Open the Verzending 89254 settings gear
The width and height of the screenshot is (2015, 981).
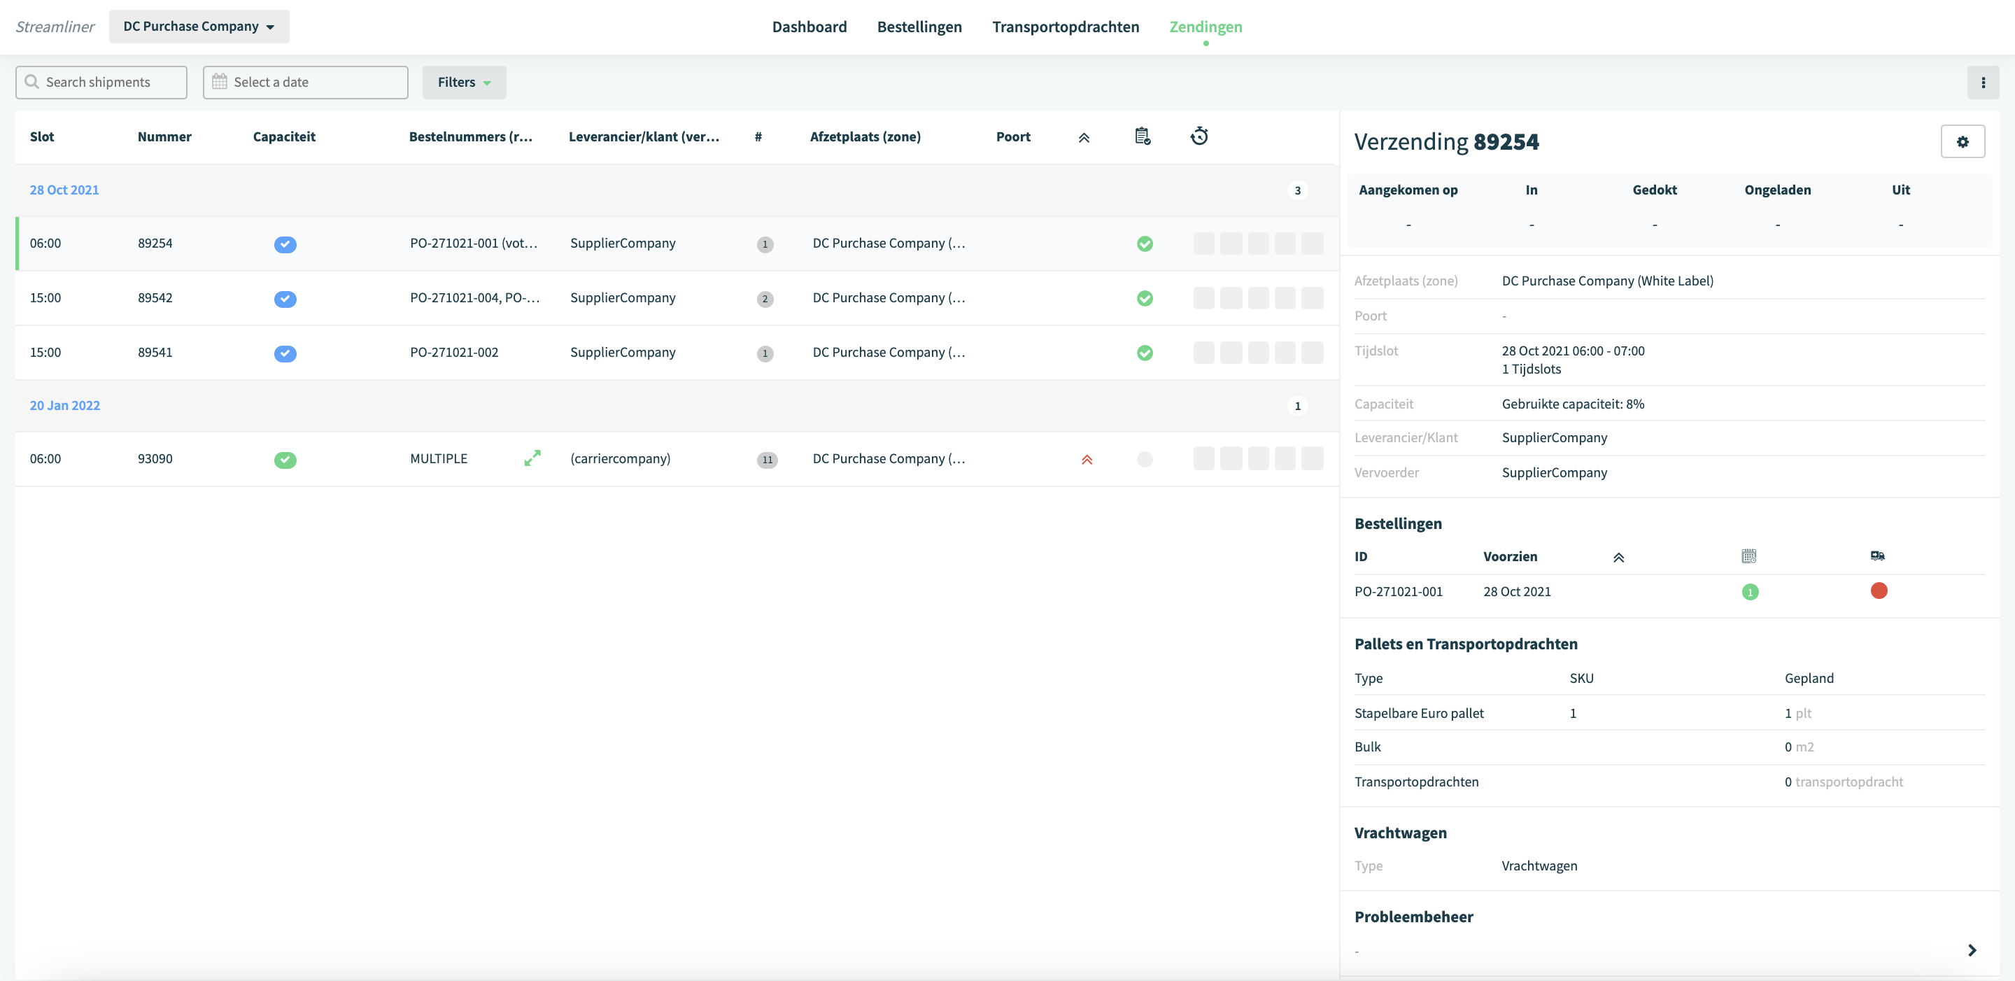[x=1962, y=141]
